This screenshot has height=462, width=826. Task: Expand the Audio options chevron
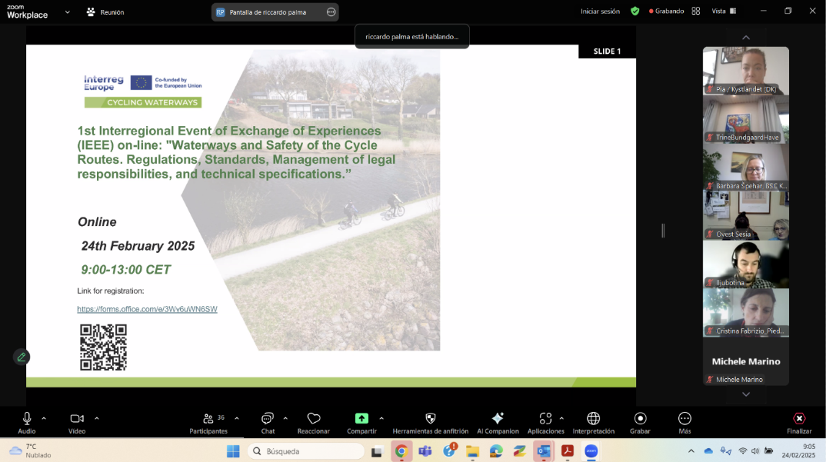(x=44, y=419)
